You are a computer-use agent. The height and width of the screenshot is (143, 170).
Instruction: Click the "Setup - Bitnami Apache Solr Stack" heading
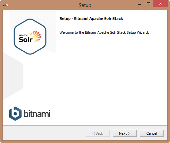pos(91,19)
